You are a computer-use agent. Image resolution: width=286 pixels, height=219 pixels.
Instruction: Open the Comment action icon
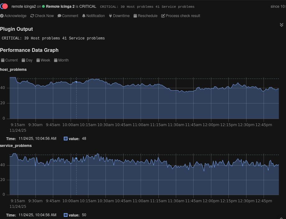tap(60, 16)
